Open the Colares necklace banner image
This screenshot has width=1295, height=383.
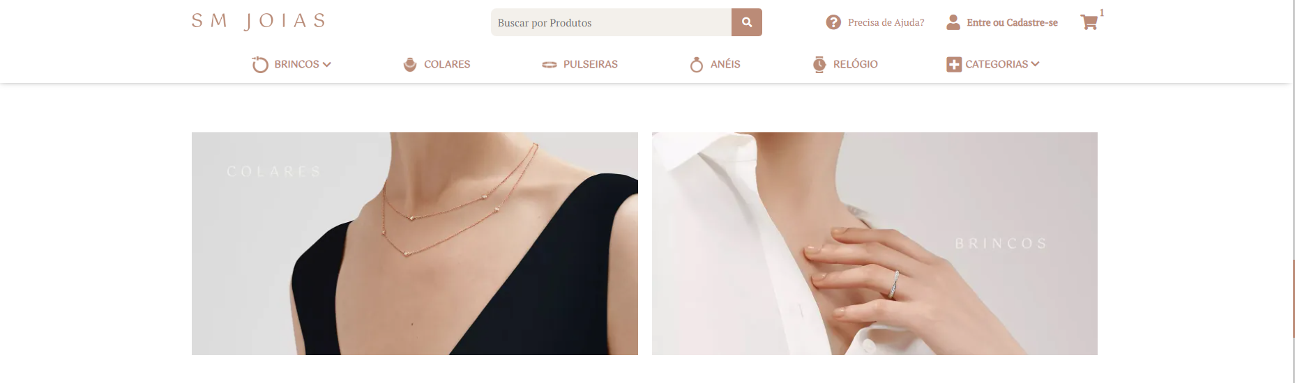tap(415, 244)
